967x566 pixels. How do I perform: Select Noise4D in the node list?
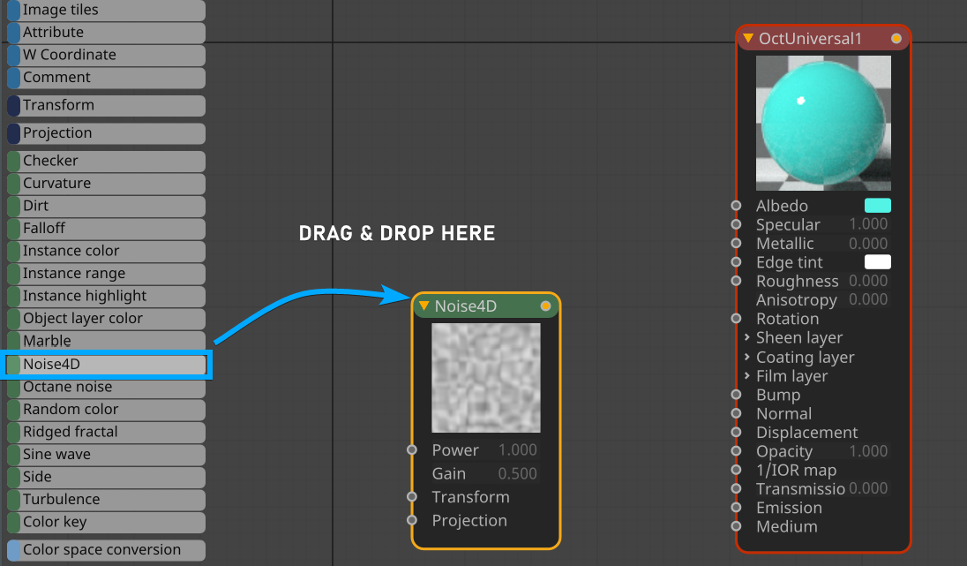coord(106,364)
